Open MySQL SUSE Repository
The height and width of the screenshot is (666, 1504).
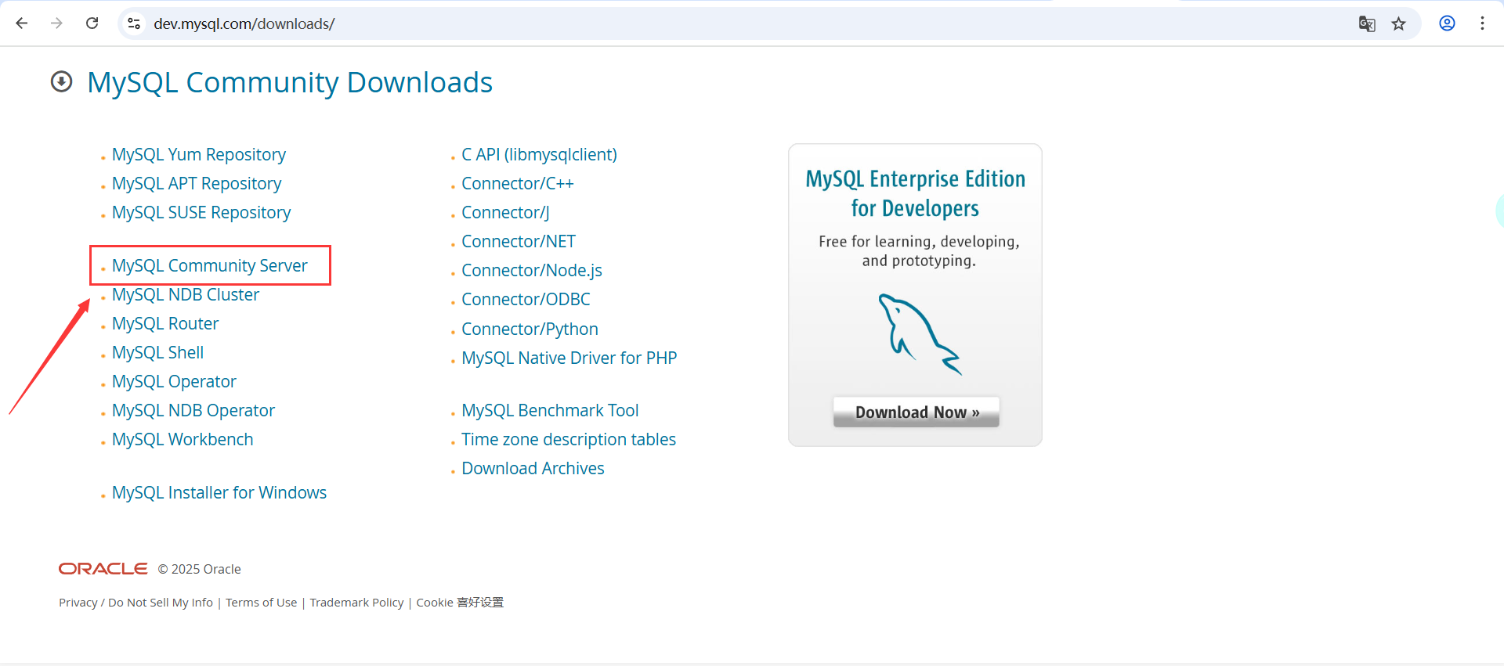tap(201, 212)
